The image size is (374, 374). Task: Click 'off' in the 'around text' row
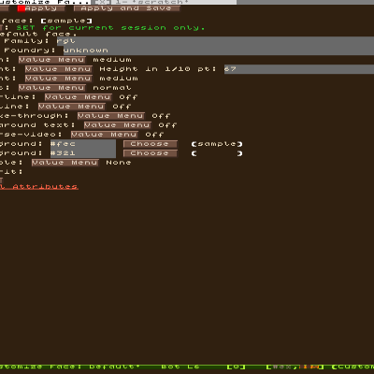167,125
